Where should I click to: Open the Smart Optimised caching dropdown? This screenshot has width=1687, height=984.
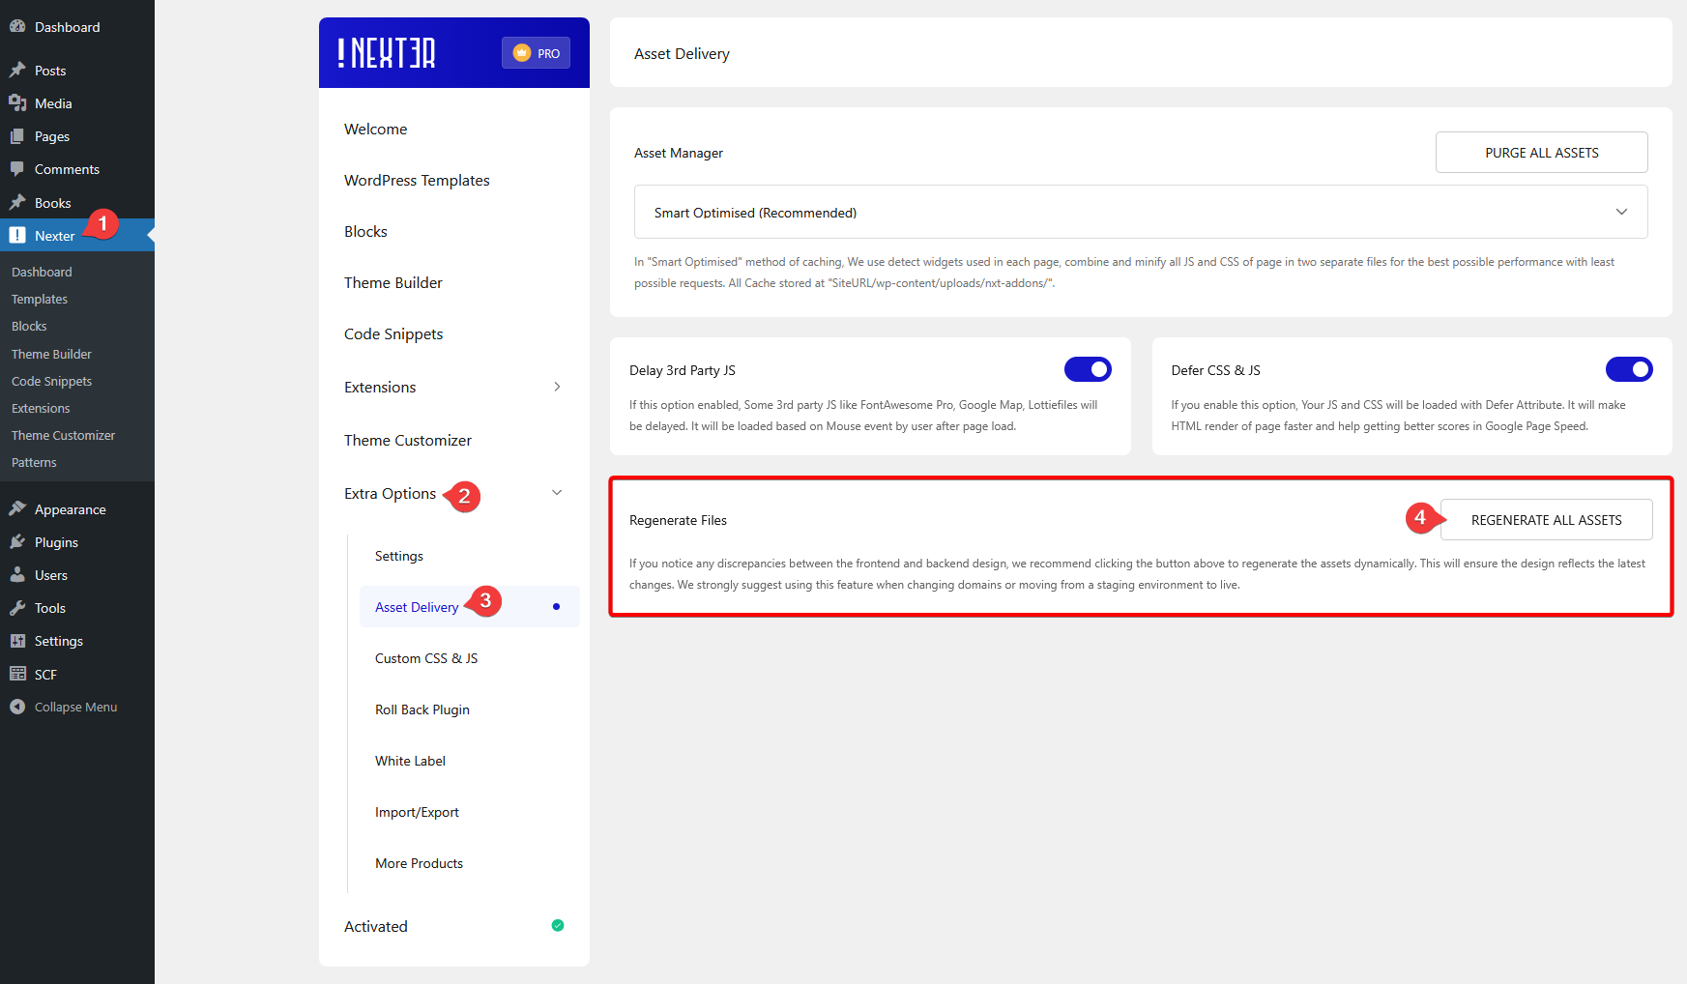[x=1621, y=212]
